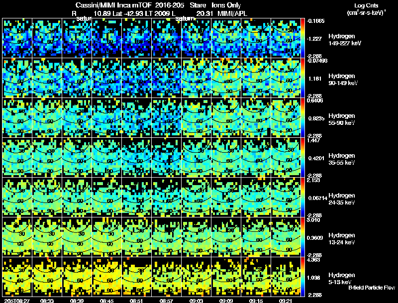Image resolution: width=398 pixels, height=303 pixels.
Task: Click the 0.8235 color scale value
Action: (316, 118)
